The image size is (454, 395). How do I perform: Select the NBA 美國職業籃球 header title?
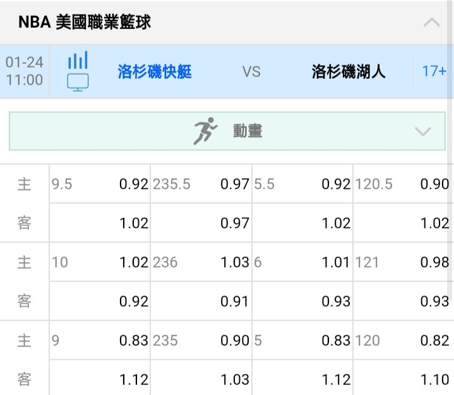point(85,22)
